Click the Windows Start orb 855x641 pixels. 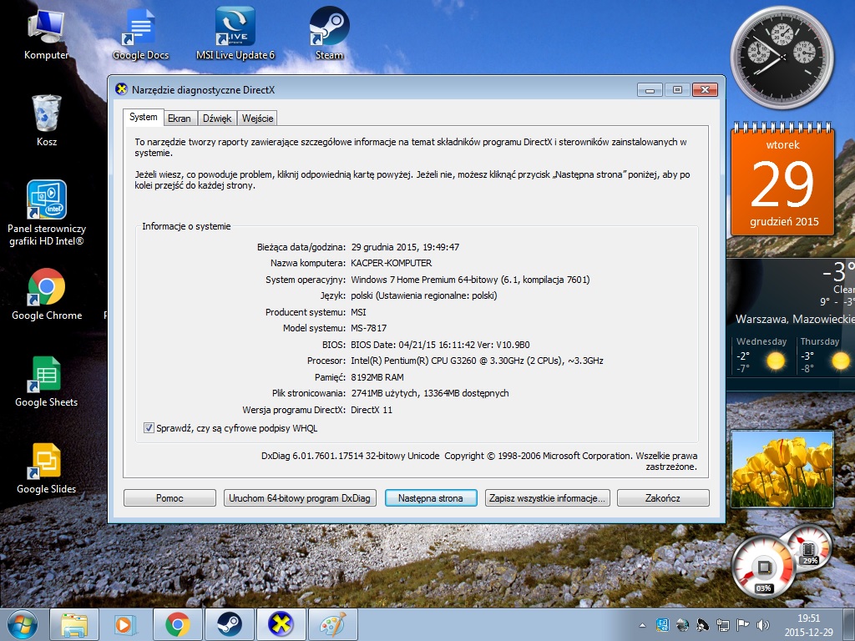coord(23,624)
